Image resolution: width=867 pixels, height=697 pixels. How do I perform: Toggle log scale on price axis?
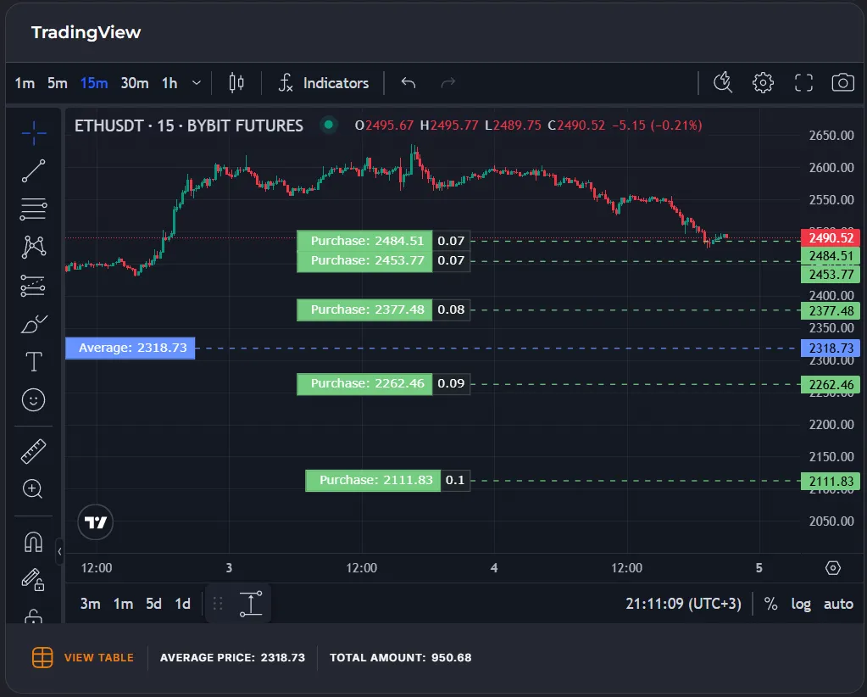pyautogui.click(x=800, y=604)
